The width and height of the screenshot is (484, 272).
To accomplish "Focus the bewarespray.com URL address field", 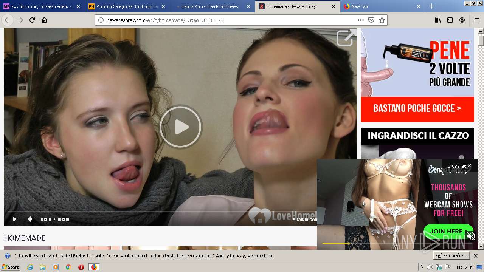I will click(x=229, y=20).
